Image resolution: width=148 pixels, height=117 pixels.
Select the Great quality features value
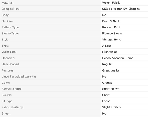point(111,70)
